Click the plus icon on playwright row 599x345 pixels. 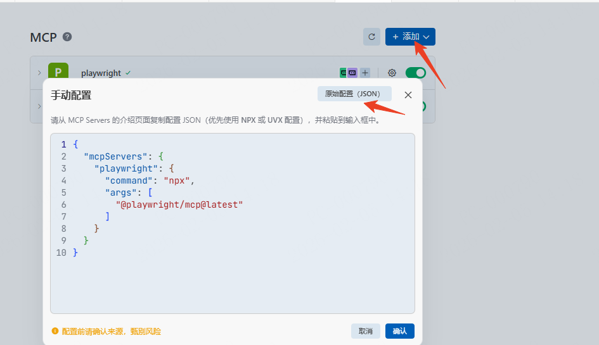click(x=365, y=73)
